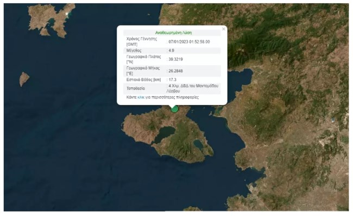Select the 'Χρόνος Γέννησης [GMT]' label

(142, 41)
